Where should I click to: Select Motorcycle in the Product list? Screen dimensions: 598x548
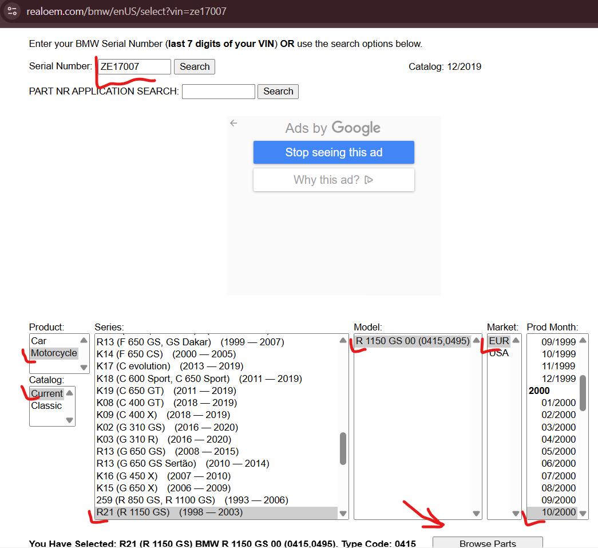pos(54,353)
